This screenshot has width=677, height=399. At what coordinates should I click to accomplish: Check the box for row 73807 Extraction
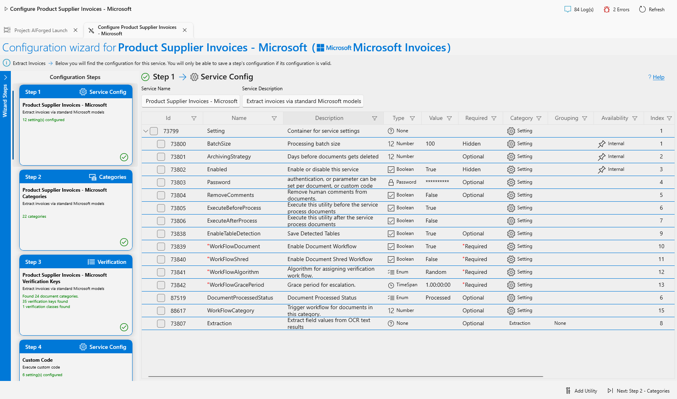pyautogui.click(x=161, y=324)
